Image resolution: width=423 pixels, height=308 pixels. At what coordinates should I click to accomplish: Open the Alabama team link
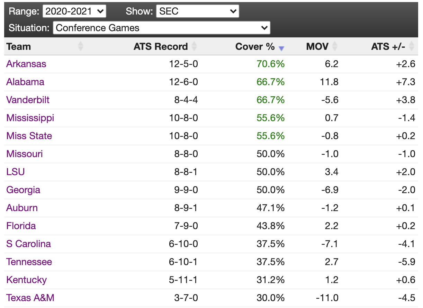[25, 82]
